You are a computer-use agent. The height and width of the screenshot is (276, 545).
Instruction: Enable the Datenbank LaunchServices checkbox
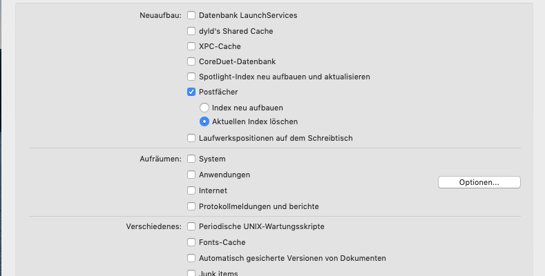[191, 15]
